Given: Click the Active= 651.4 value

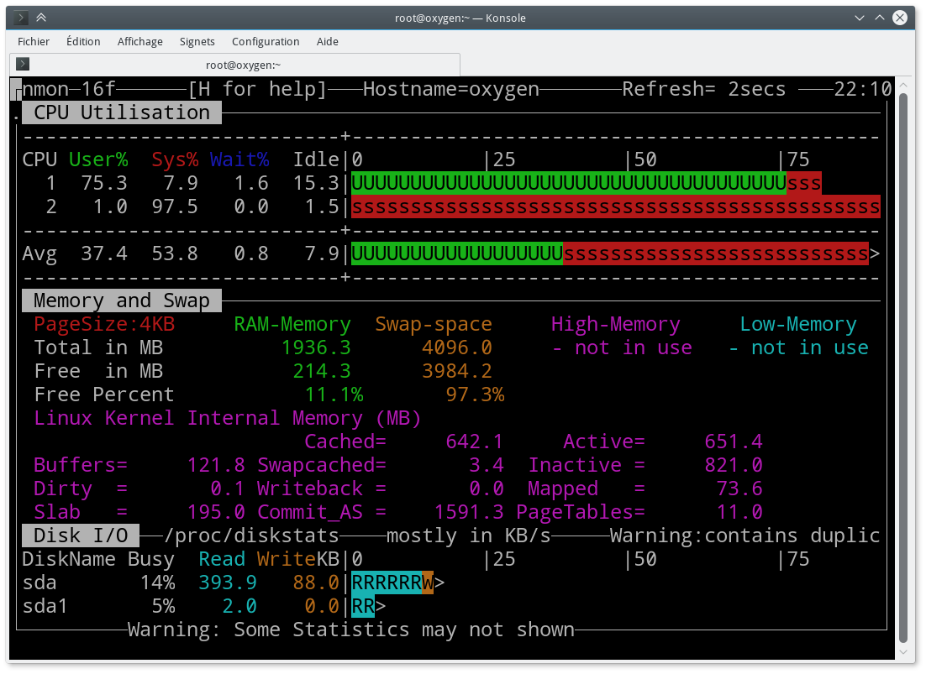Looking at the screenshot, I should (734, 441).
